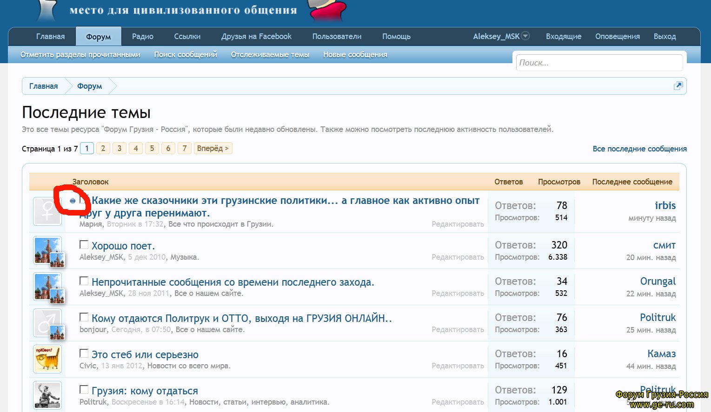Screen dimensions: 711x412
Task: Open Входящие inbox link
Action: [563, 37]
